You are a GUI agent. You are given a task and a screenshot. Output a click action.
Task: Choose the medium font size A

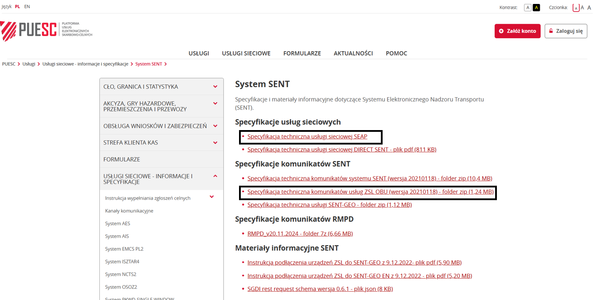coord(582,7)
